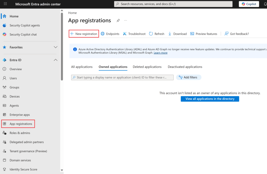Click the Security Copilot chat icon

(x=4, y=34)
